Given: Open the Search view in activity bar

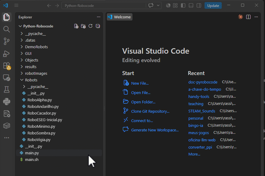Looking at the screenshot, I should 7,29.
